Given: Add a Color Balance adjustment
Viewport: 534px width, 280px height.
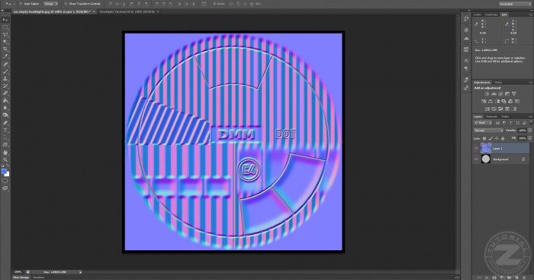Looking at the screenshot, I should pos(491,101).
